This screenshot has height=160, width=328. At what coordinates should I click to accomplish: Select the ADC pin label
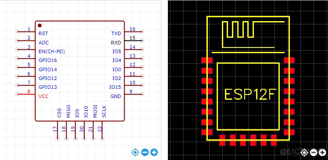coord(44,43)
